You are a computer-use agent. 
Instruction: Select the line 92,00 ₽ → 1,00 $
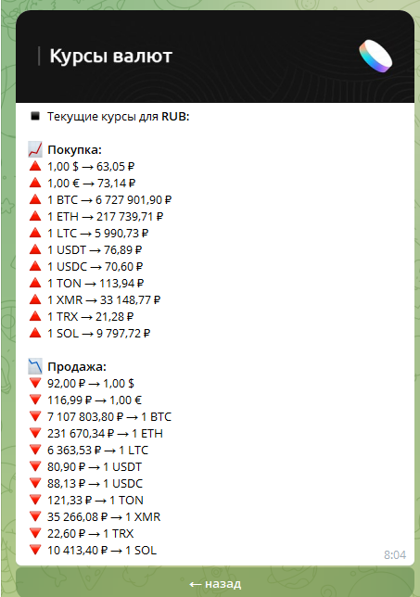91,384
